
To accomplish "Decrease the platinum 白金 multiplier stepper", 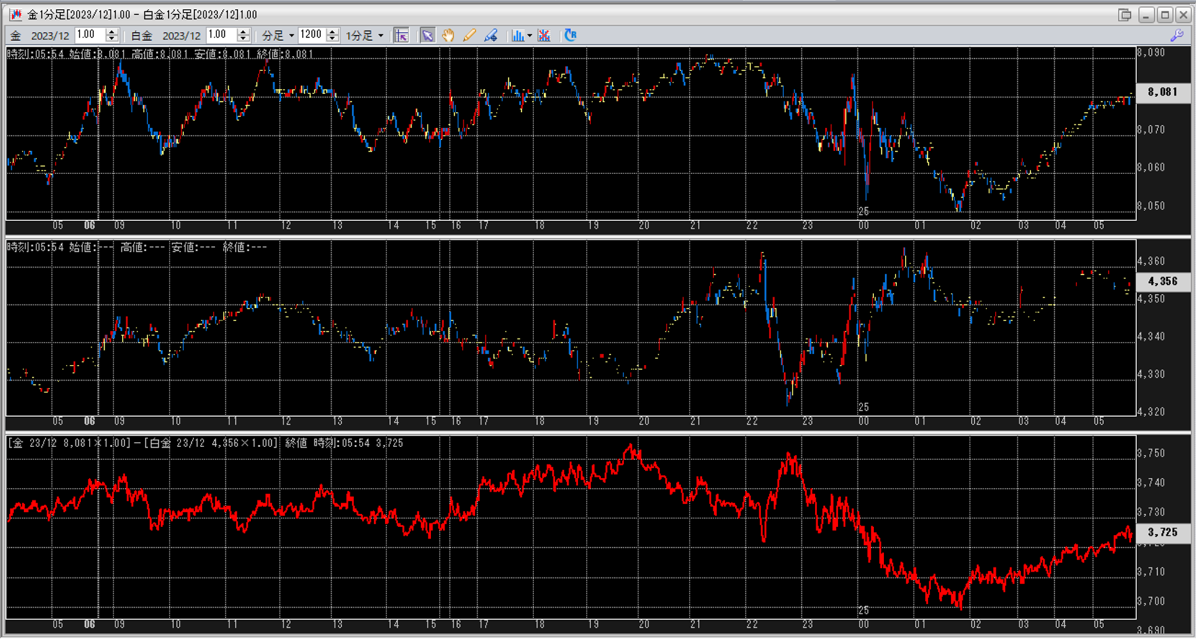I will click(243, 39).
